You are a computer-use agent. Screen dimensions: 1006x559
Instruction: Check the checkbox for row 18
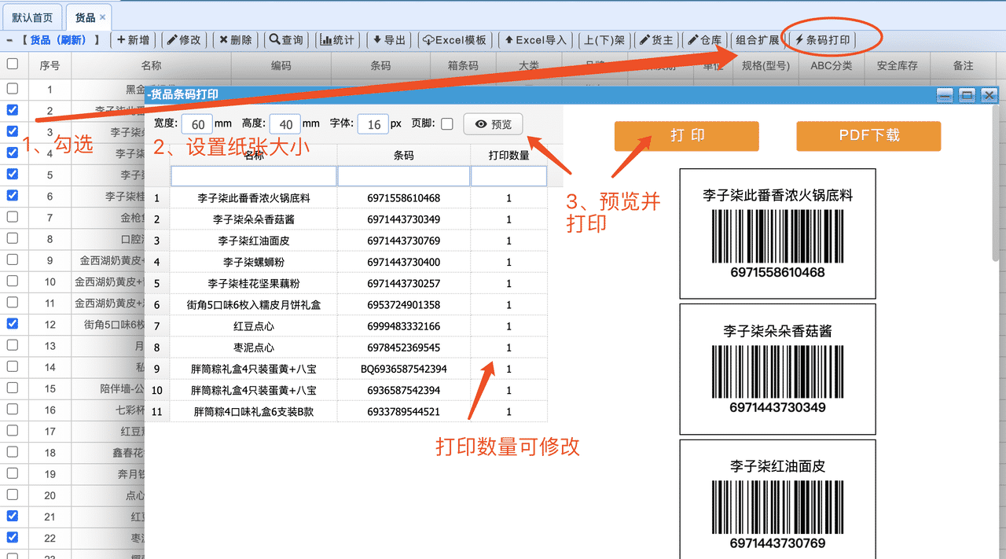tap(13, 451)
